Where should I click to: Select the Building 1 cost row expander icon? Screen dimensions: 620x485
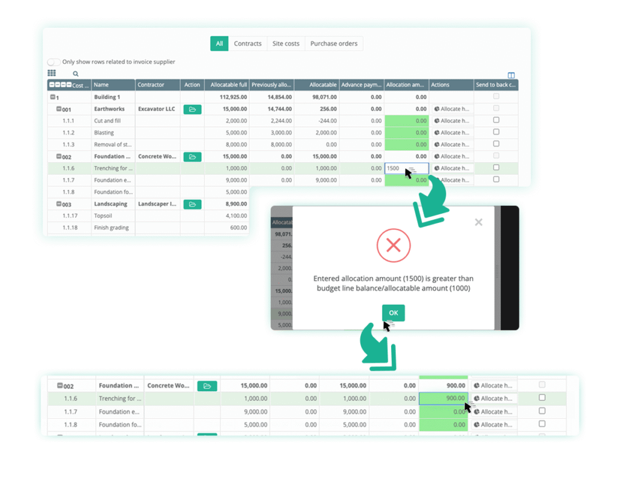point(51,97)
